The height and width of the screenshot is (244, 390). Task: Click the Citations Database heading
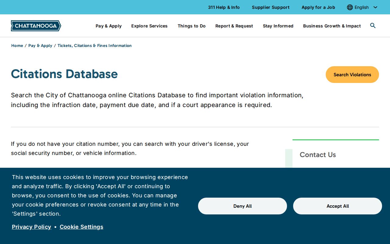(64, 74)
